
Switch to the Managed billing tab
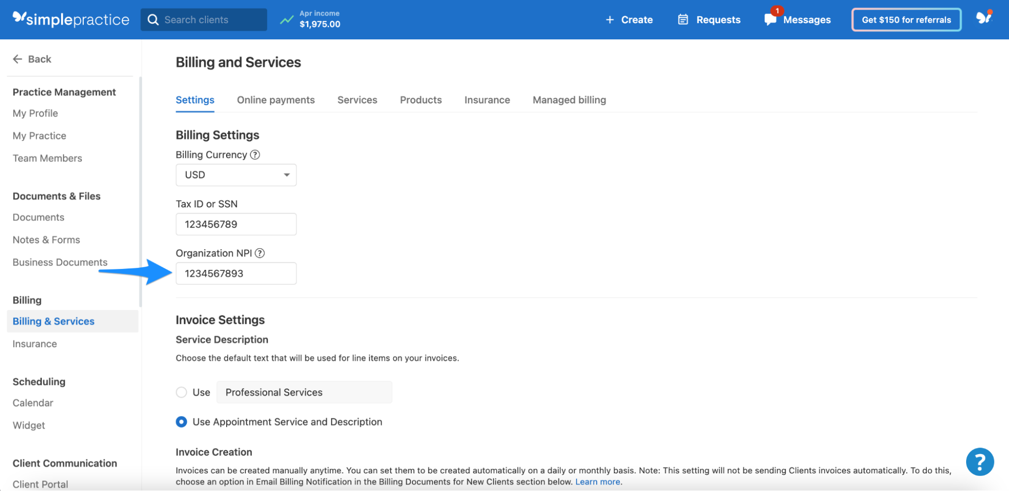(568, 100)
